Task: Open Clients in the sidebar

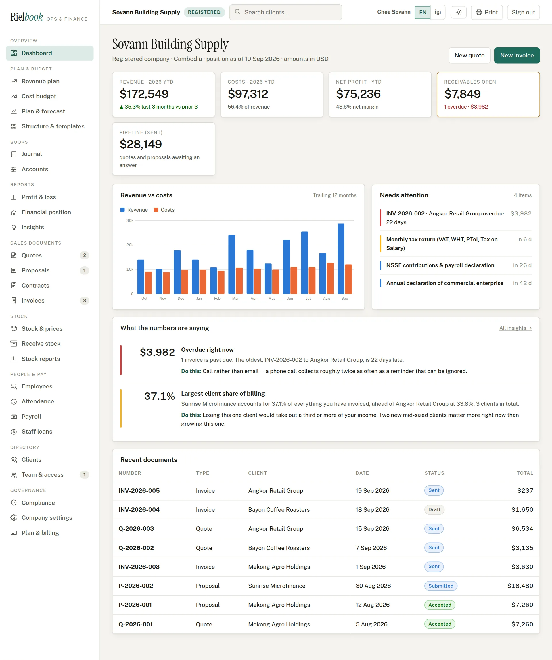Action: point(50,459)
